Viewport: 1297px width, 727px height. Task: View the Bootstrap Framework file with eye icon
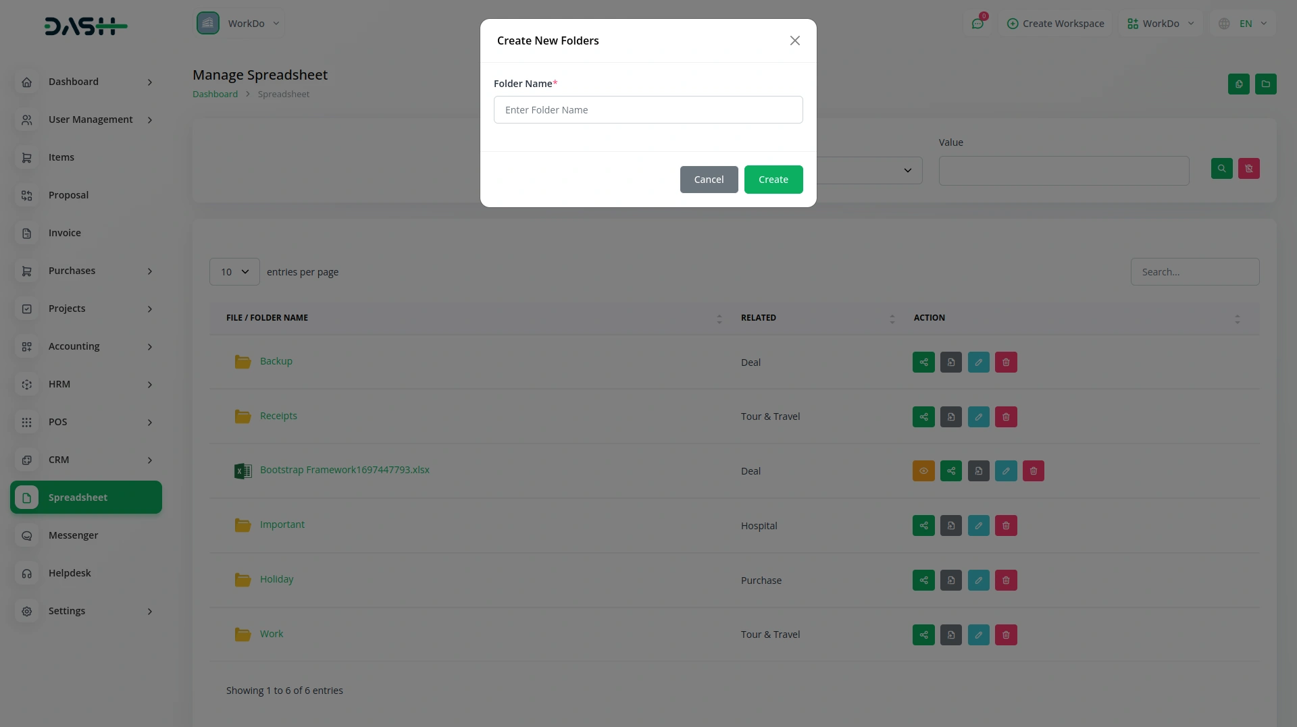[923, 471]
